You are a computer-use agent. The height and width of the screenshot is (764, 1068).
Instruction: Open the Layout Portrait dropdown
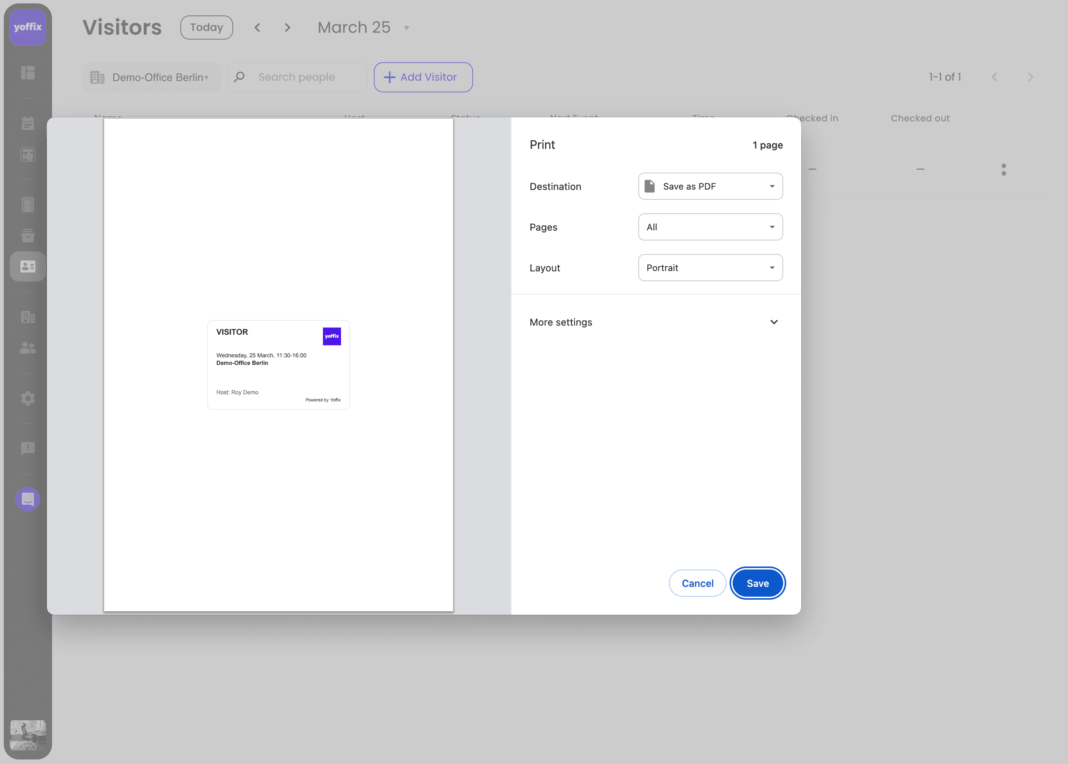710,268
